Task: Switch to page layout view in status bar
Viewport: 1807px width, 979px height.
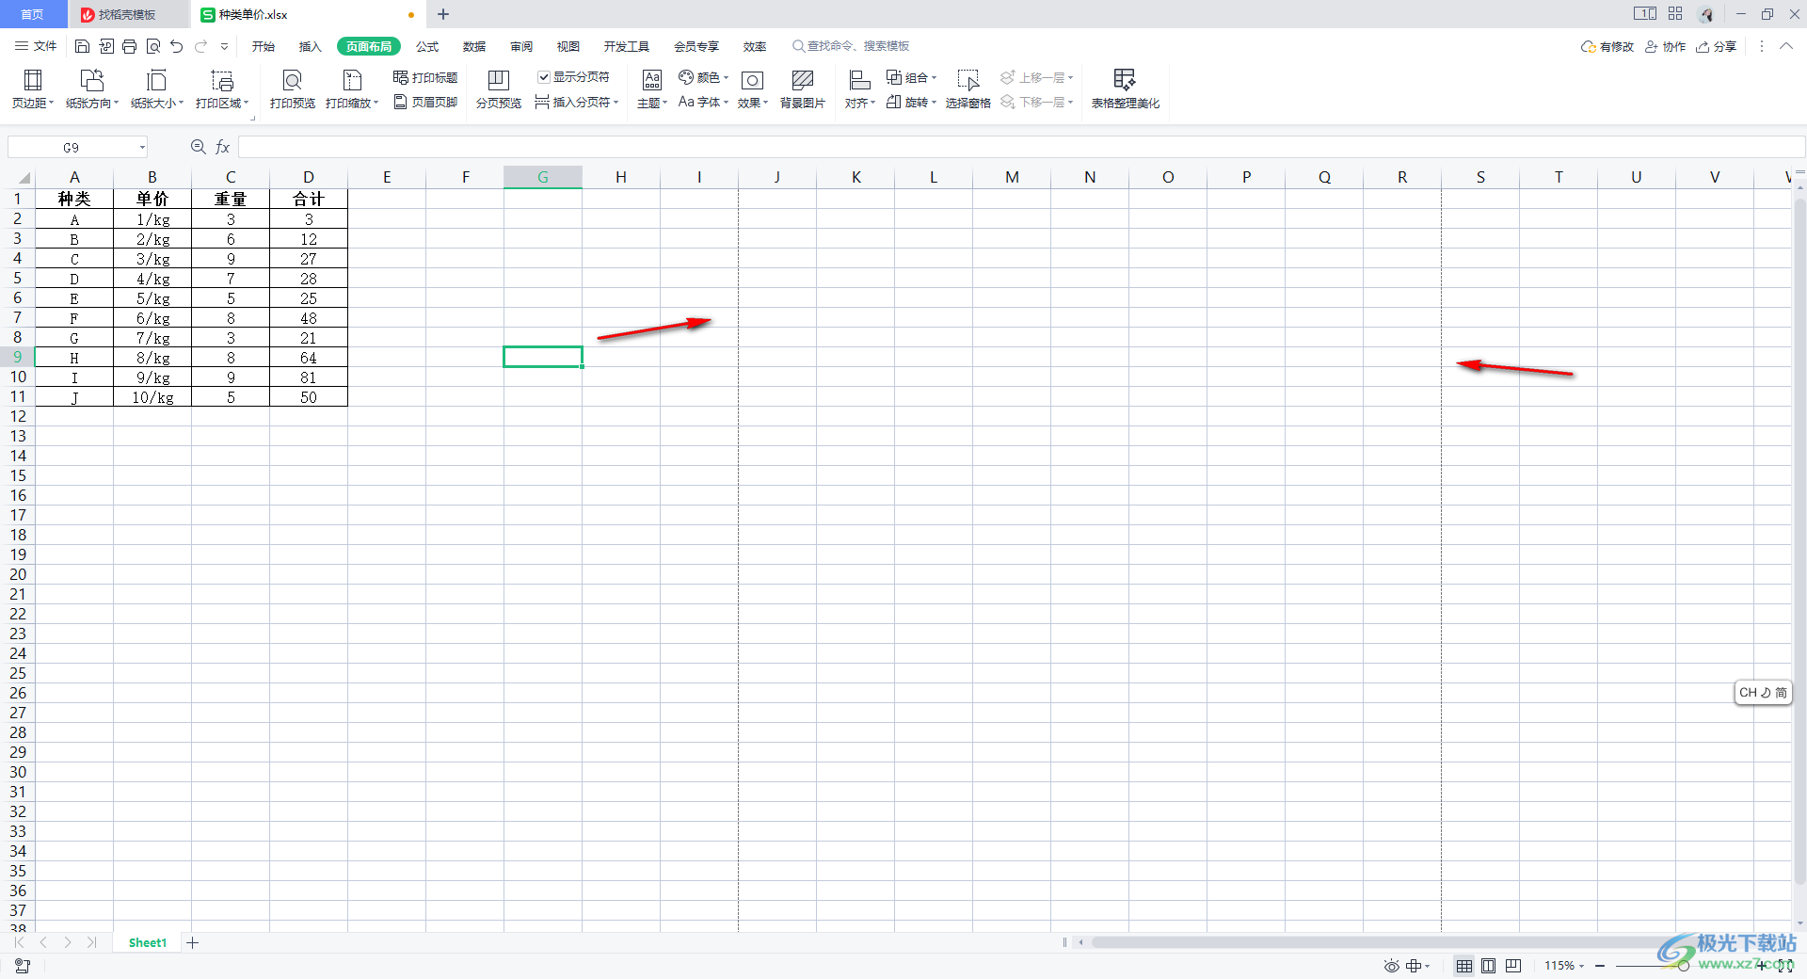Action: [1489, 966]
